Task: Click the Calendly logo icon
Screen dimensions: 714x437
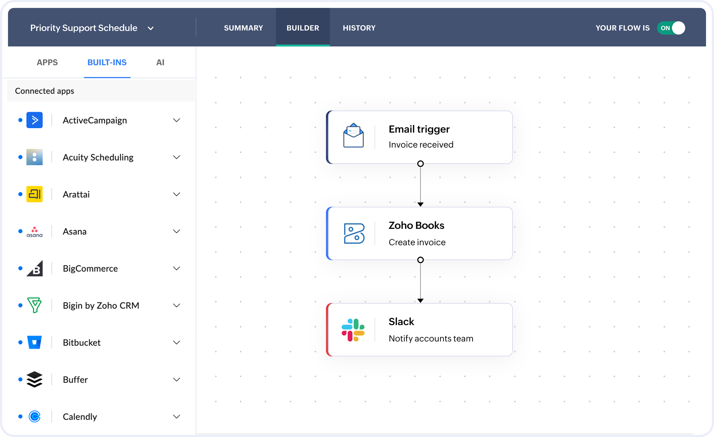Action: click(35, 417)
